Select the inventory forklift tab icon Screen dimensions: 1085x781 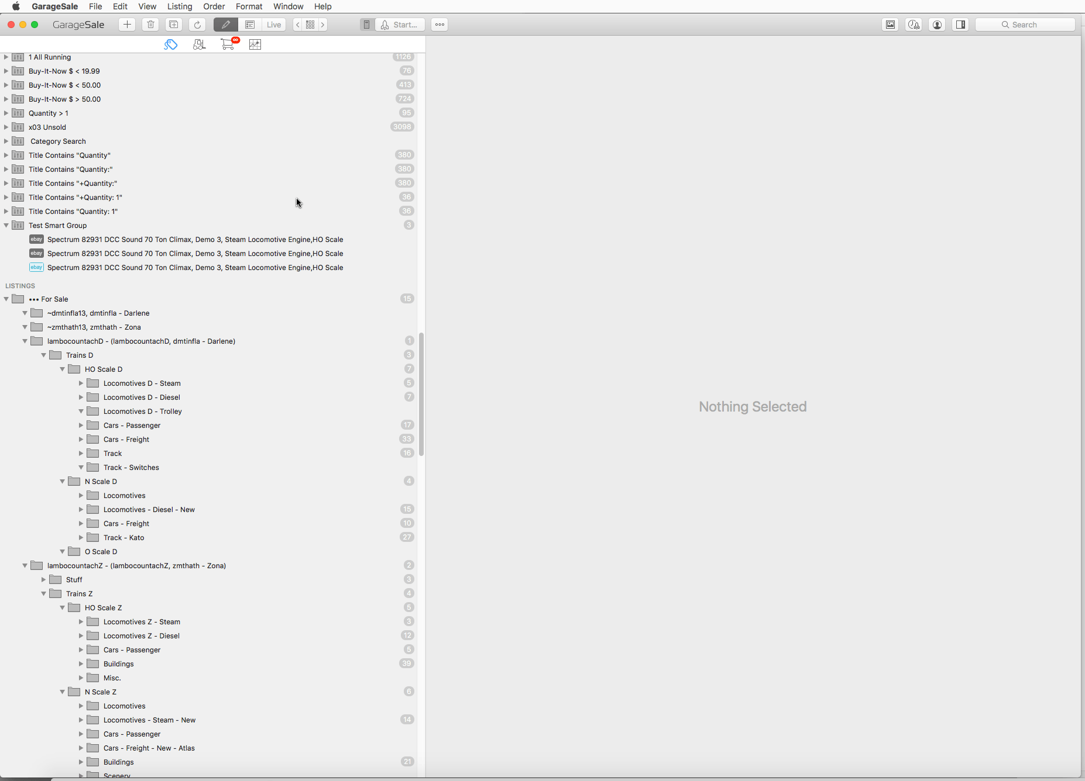tap(199, 44)
